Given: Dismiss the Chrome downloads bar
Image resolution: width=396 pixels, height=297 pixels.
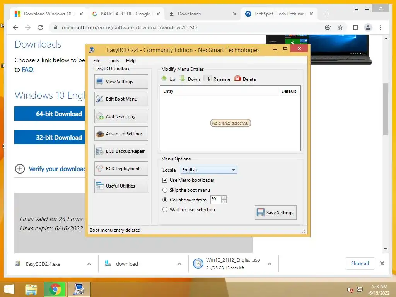Looking at the screenshot, I should click(x=382, y=263).
